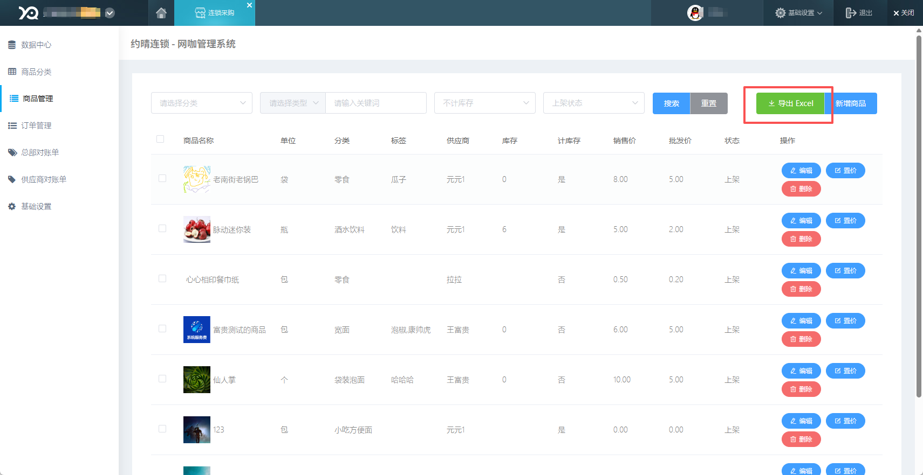This screenshot has width=923, height=475.
Task: Expand the 请选择类型 dropdown
Action: [293, 103]
